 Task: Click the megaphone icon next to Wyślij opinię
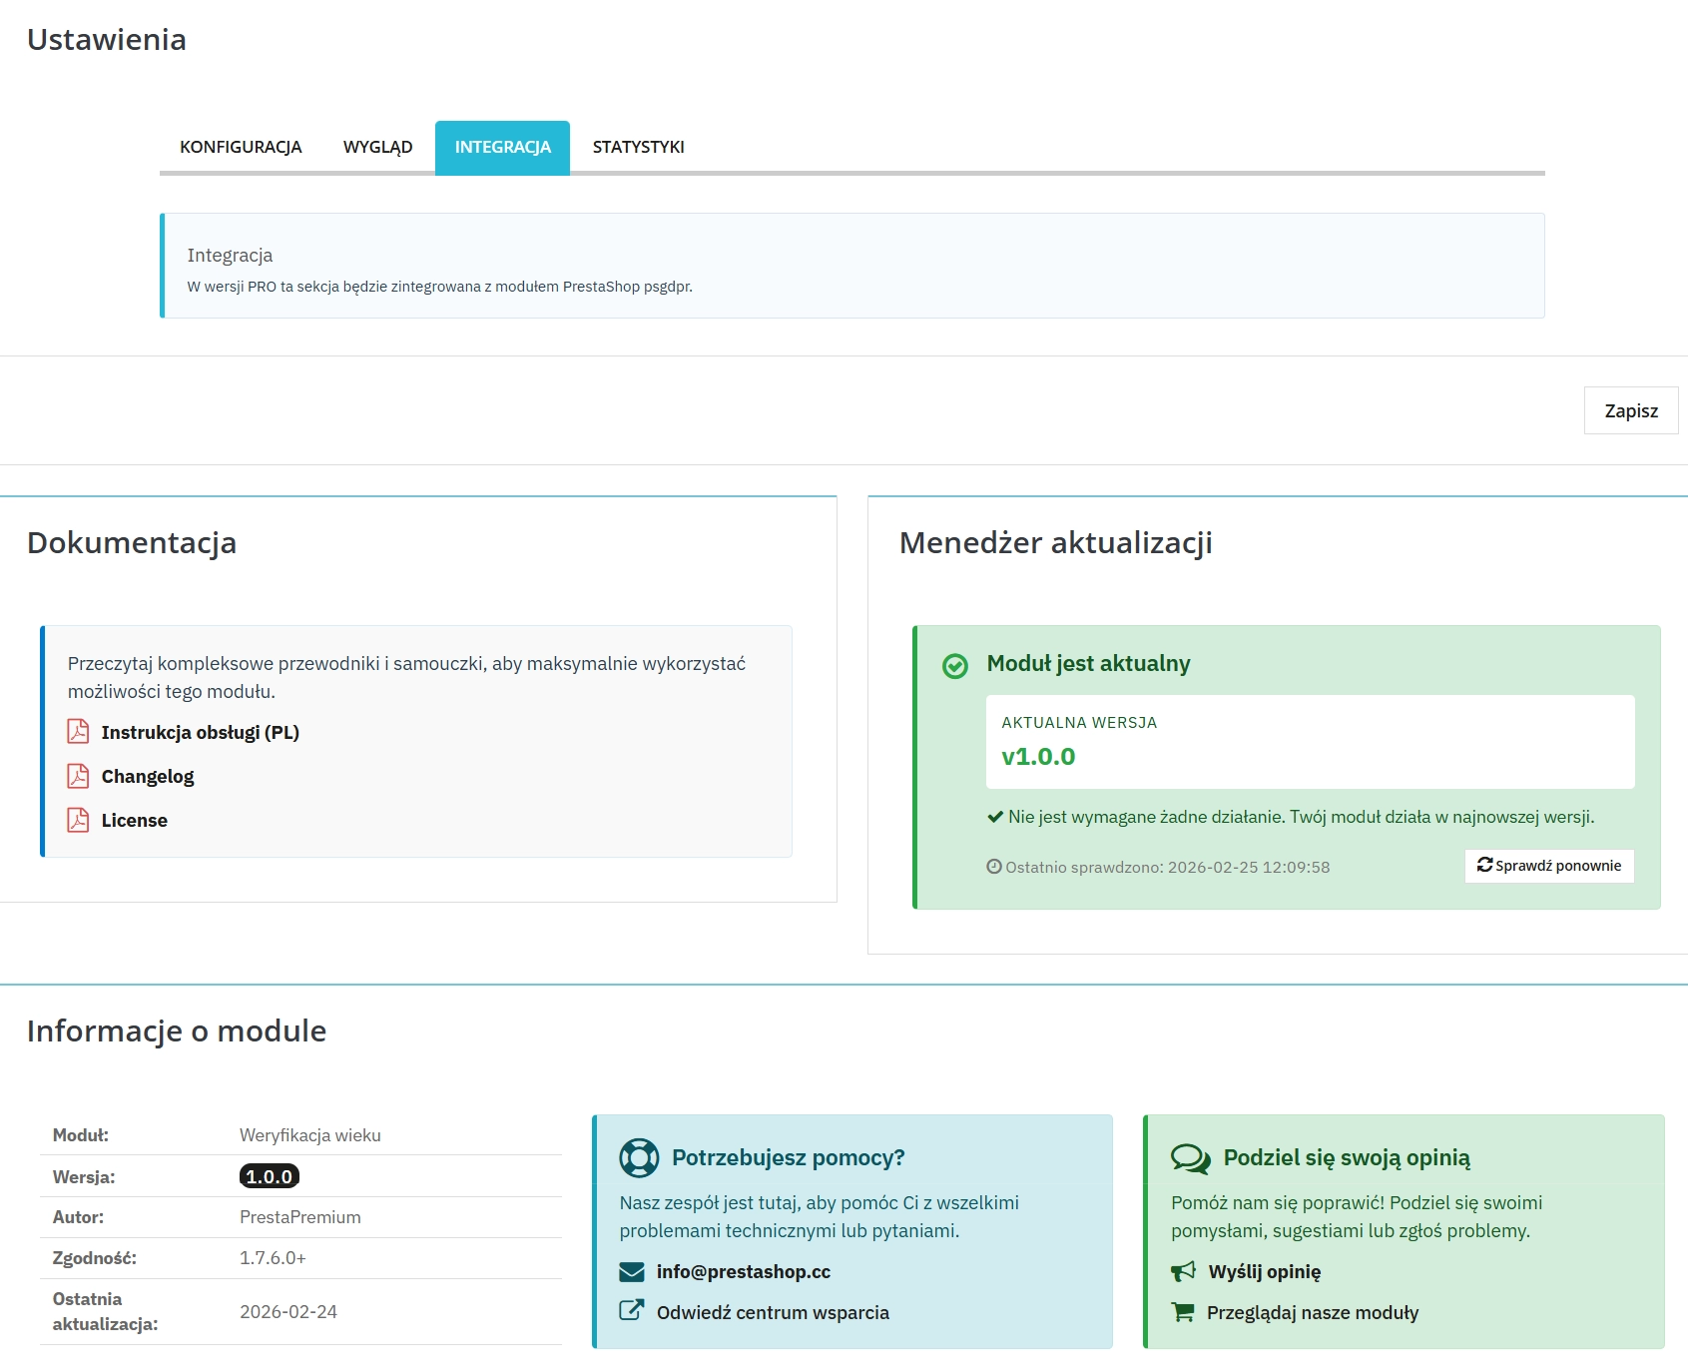[x=1183, y=1272]
